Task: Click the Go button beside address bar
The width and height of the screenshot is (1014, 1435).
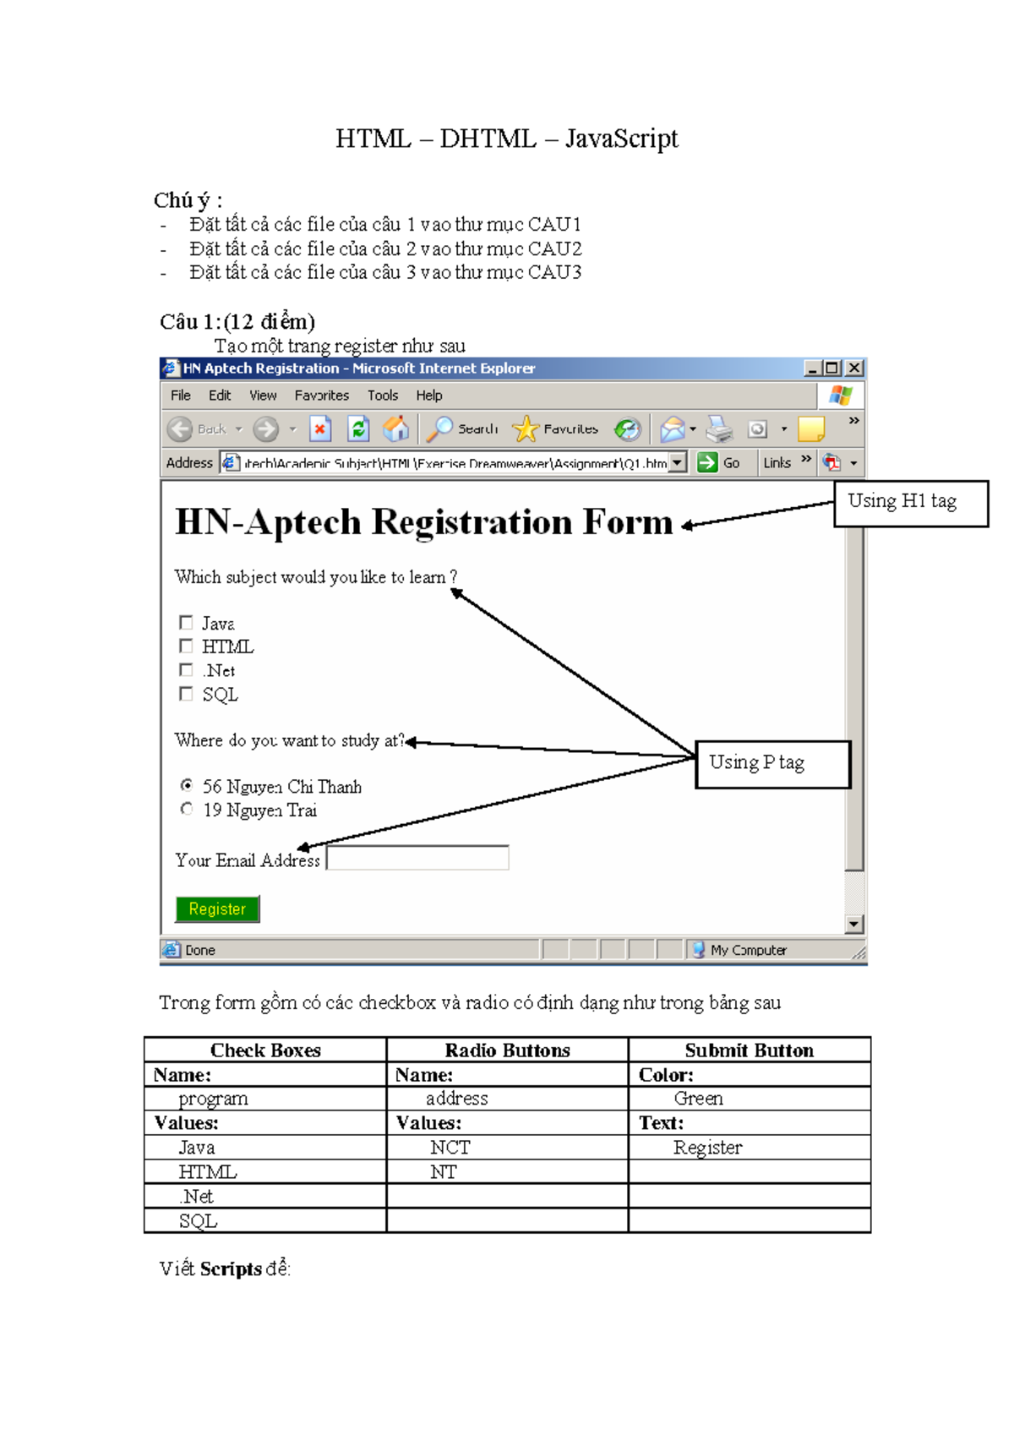Action: (719, 463)
